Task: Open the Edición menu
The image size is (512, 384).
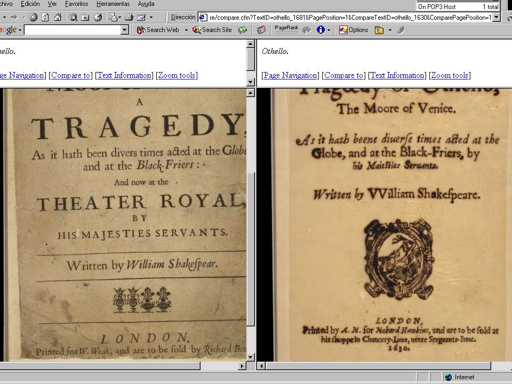Action: [x=30, y=4]
